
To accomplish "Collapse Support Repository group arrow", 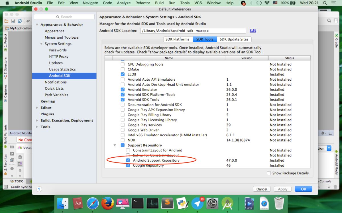I will 115,145.
